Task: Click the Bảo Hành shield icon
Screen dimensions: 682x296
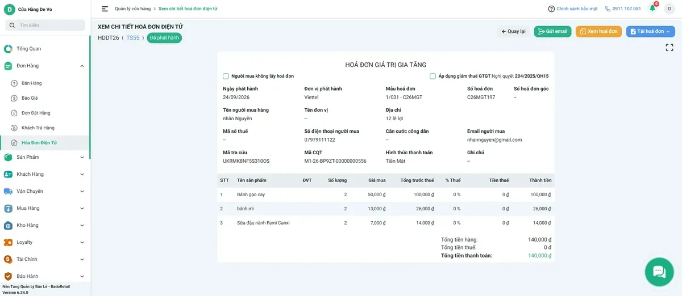Action: [x=8, y=276]
